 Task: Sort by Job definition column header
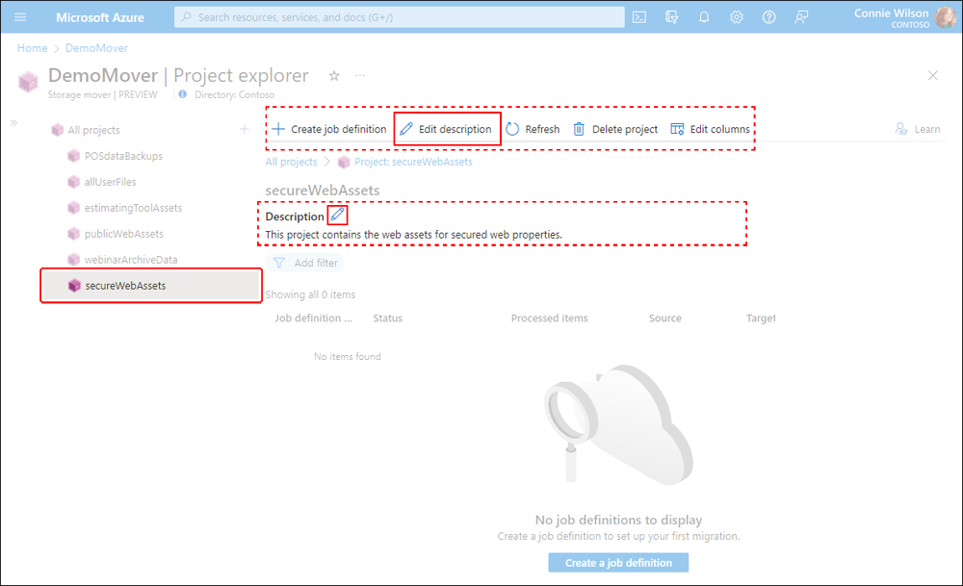(313, 318)
